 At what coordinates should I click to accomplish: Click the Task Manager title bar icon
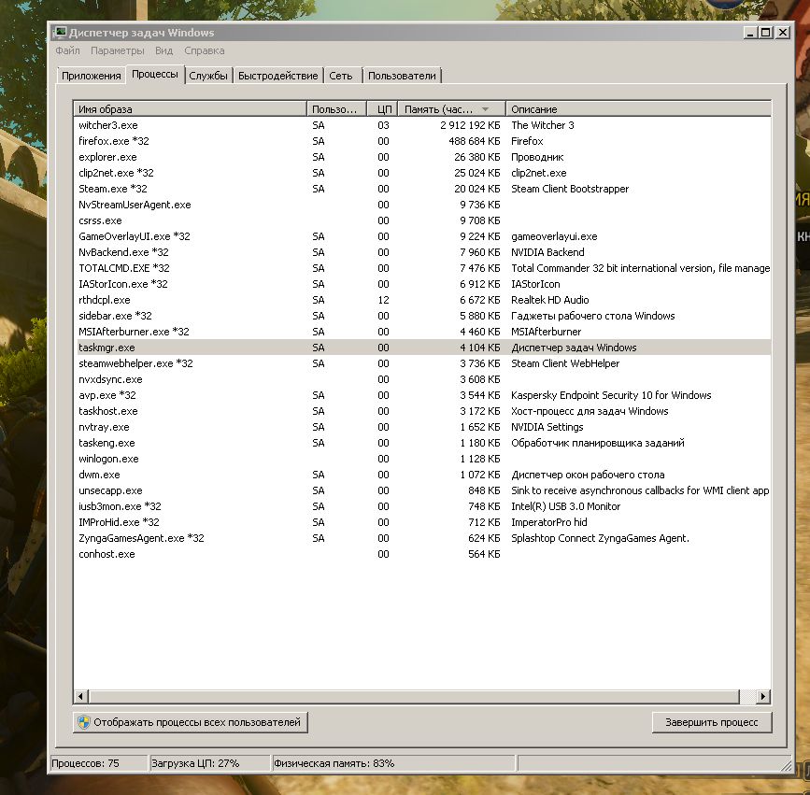61,32
